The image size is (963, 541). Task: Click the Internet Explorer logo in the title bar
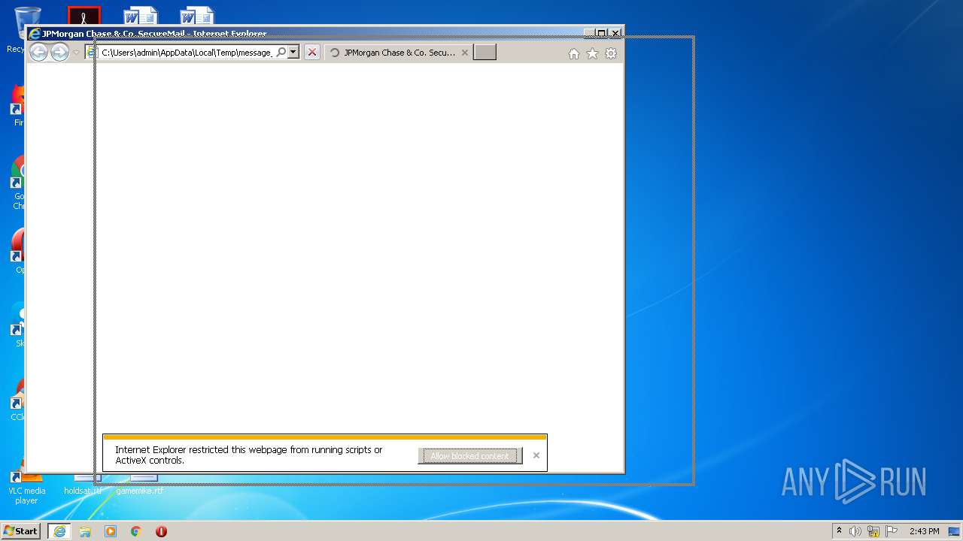pos(35,34)
